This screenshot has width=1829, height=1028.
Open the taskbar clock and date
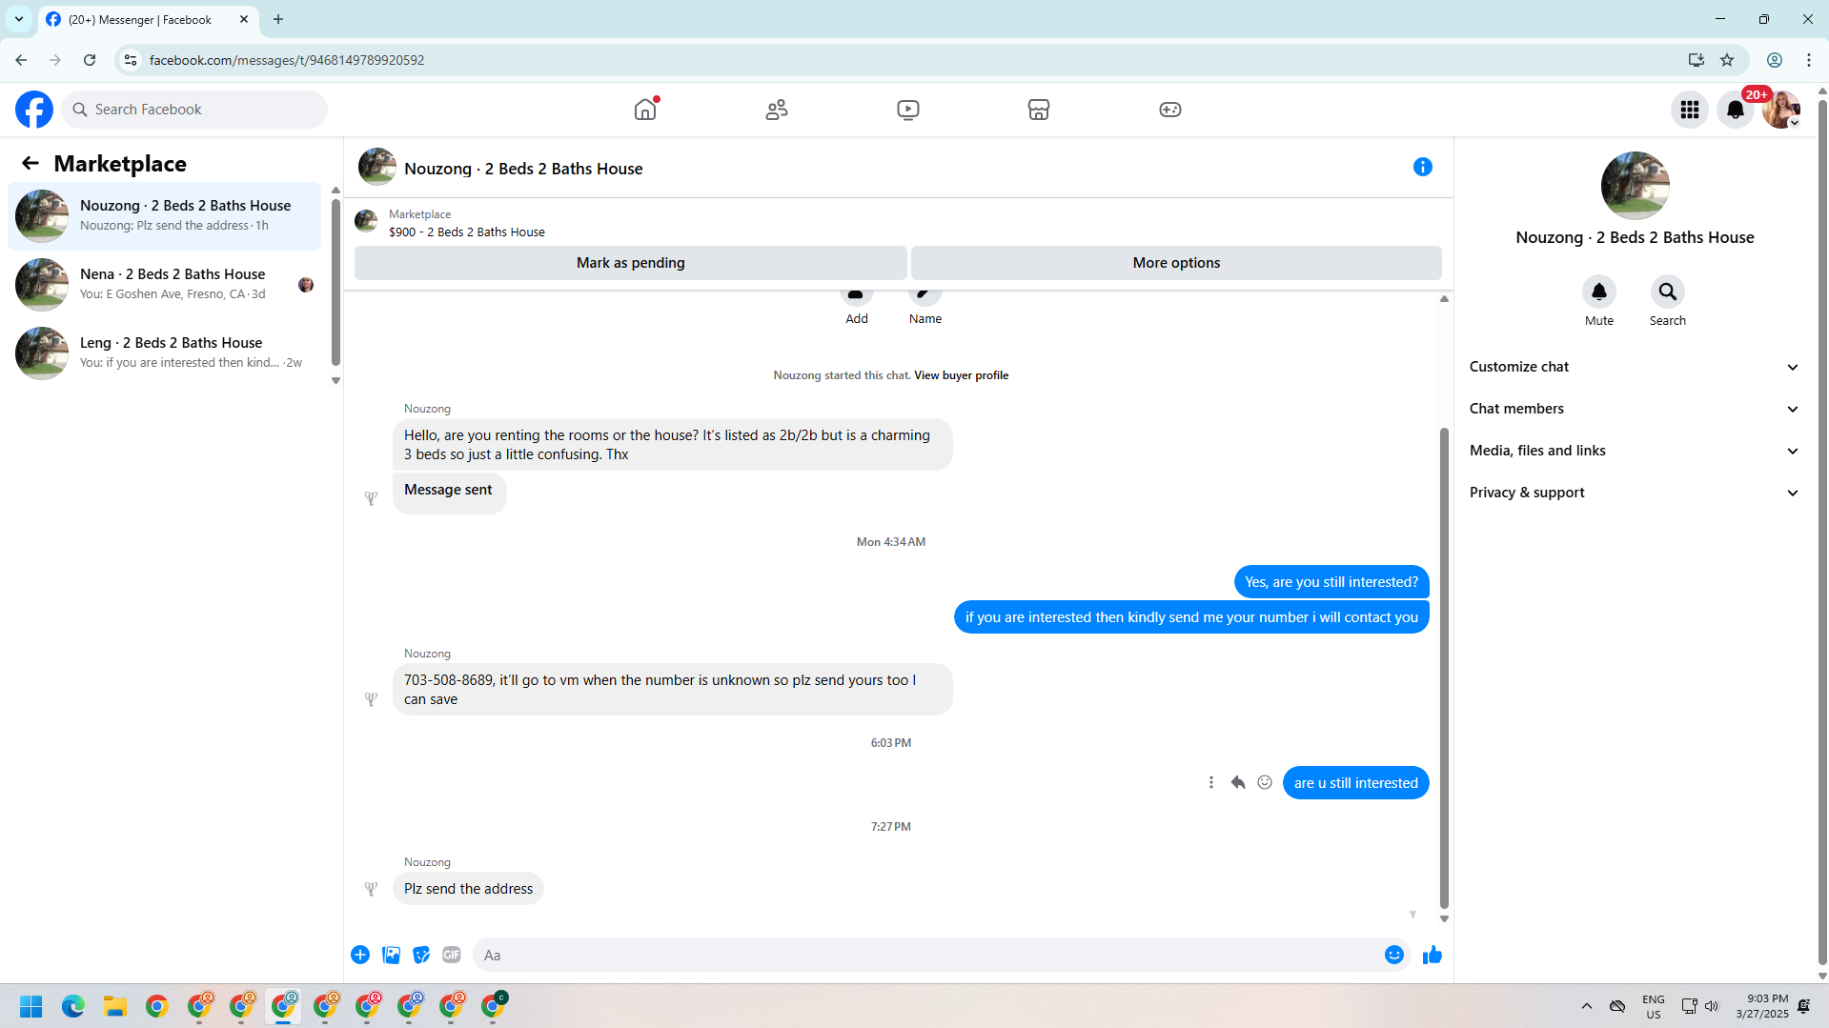1762,1006
